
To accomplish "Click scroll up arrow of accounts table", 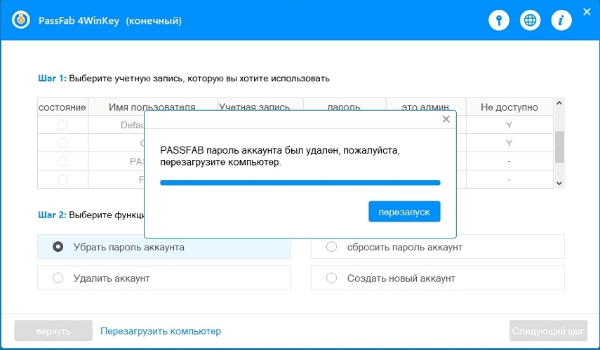I will tap(559, 103).
